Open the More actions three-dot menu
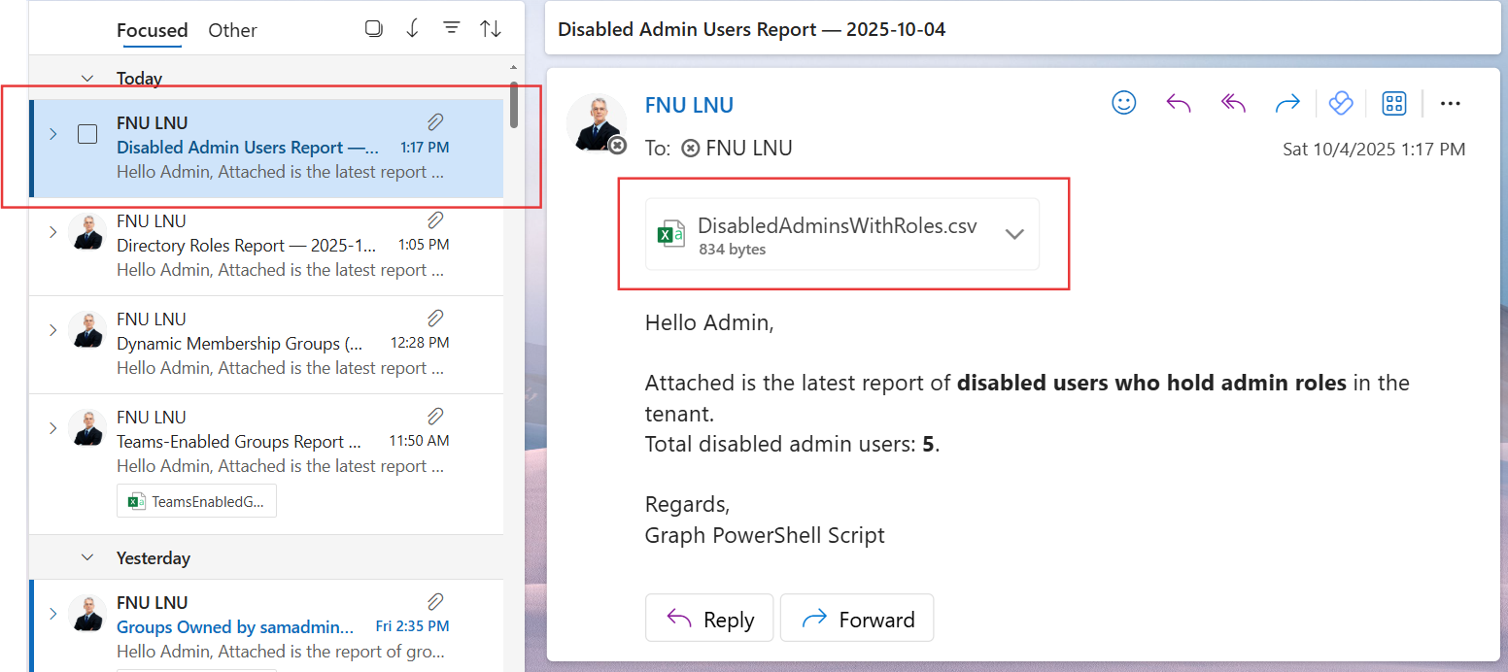Screen dimensions: 1508x672 click(1451, 103)
